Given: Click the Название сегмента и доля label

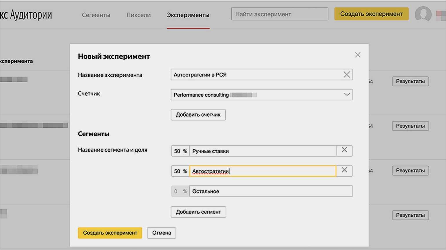Looking at the screenshot, I should pyautogui.click(x=112, y=150).
